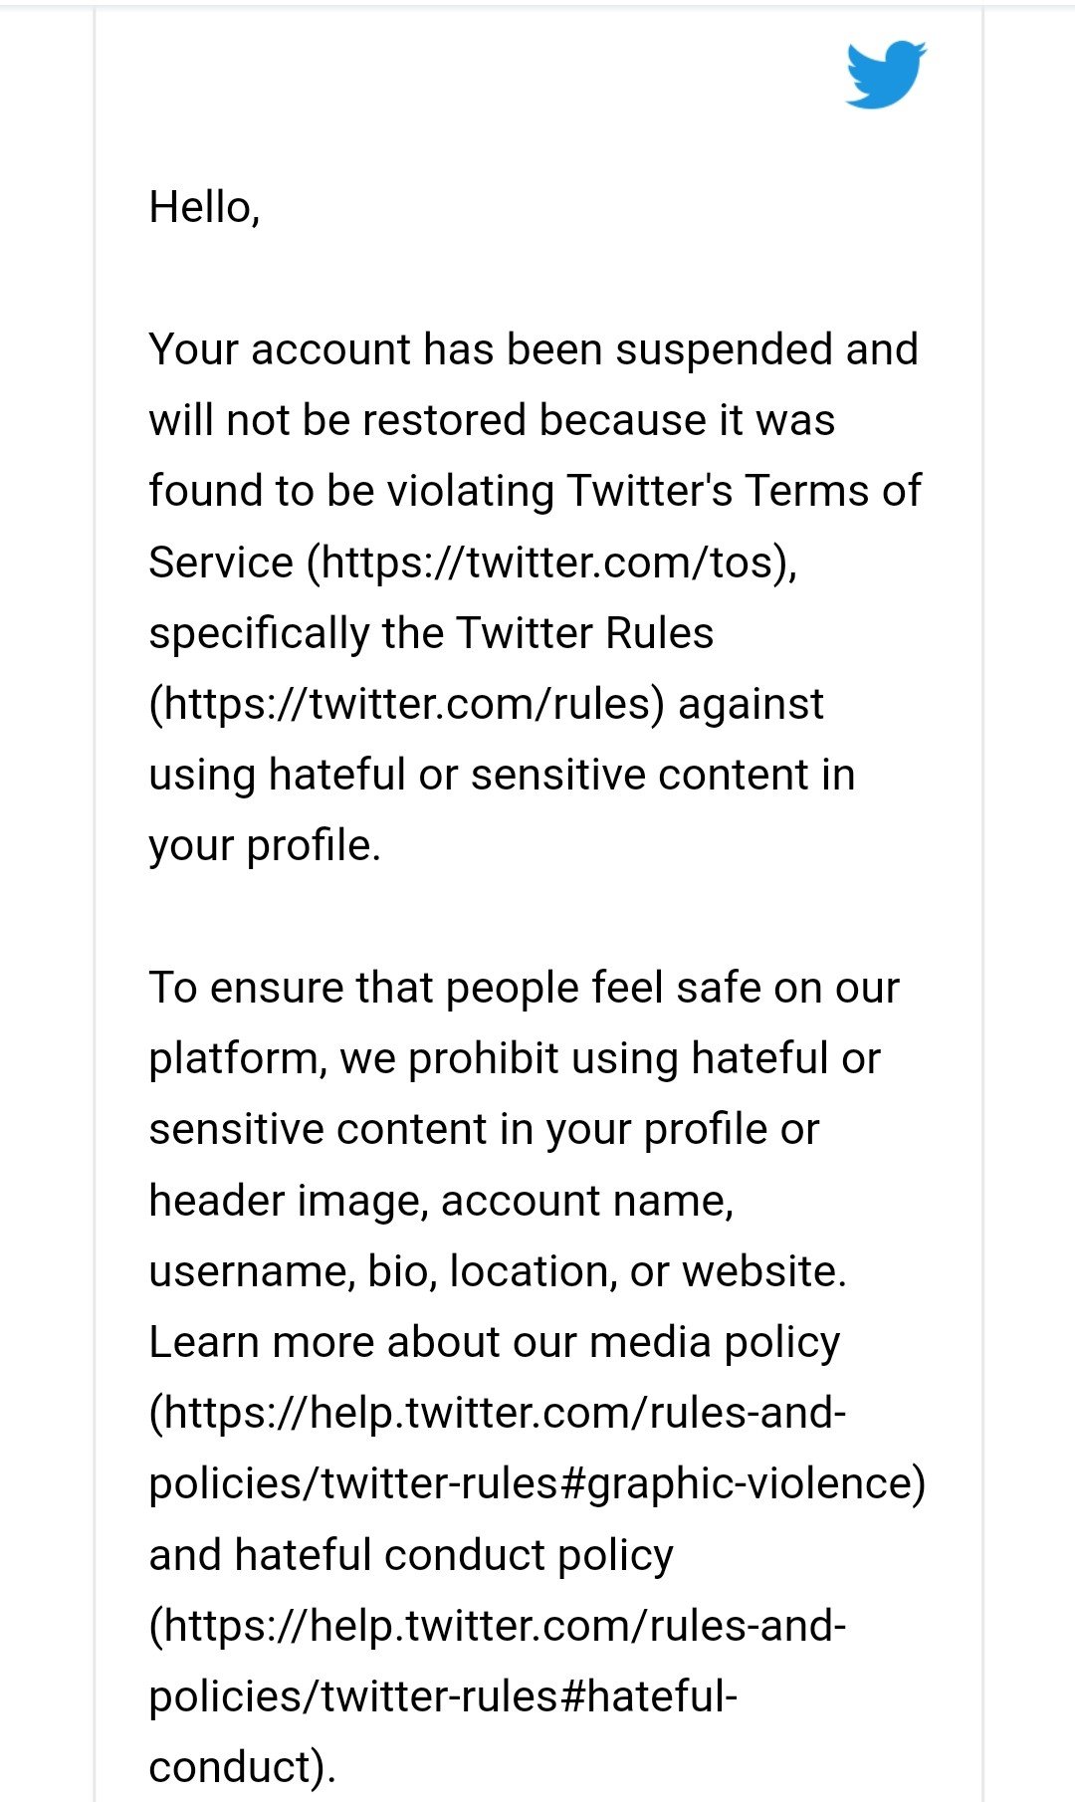Click the words "Twitter's Terms of"
1075x1802 pixels.
[x=744, y=491]
